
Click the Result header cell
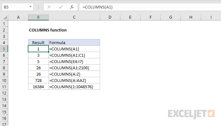[x=38, y=43]
